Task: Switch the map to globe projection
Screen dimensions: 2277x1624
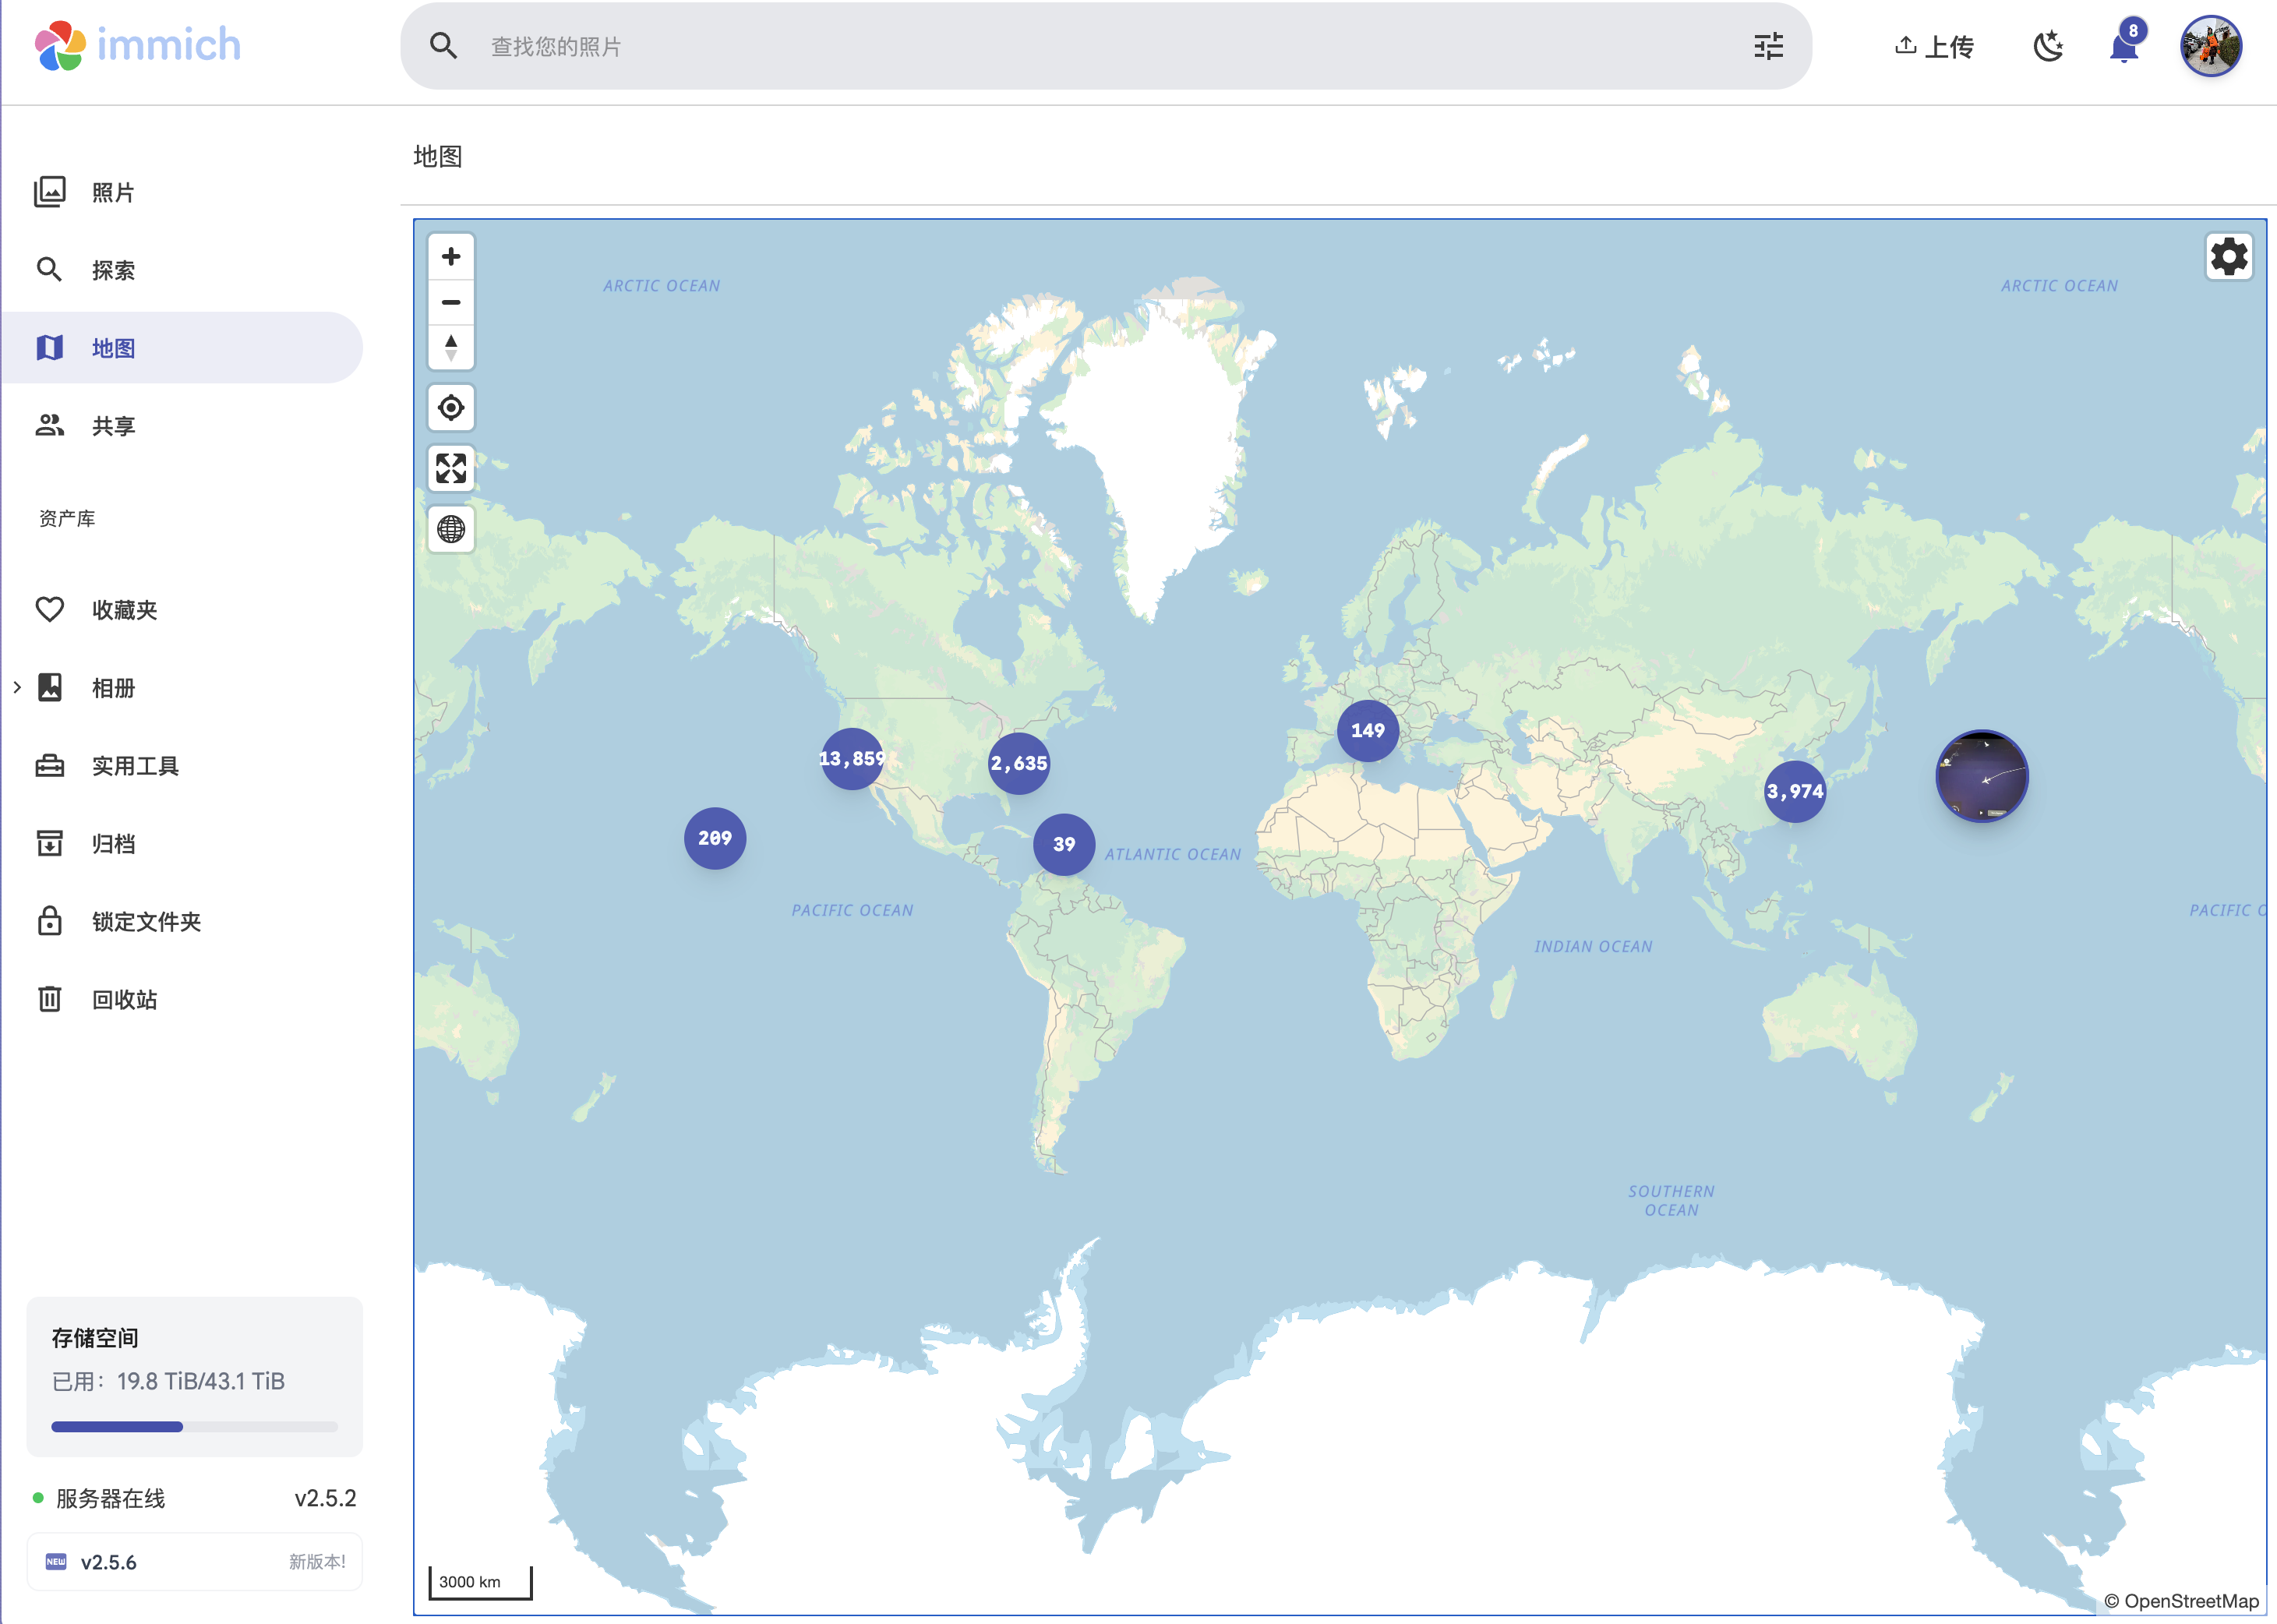Action: [x=451, y=529]
